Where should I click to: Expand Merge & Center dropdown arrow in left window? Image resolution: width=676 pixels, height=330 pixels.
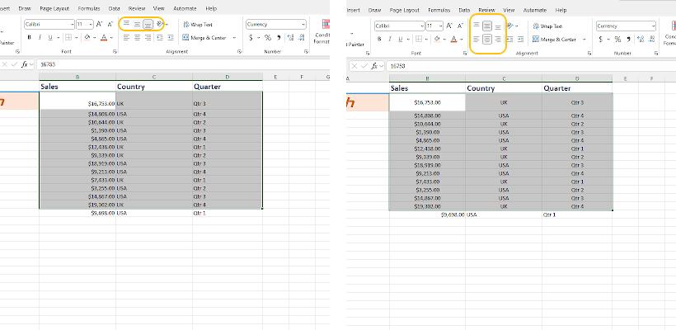click(x=233, y=37)
